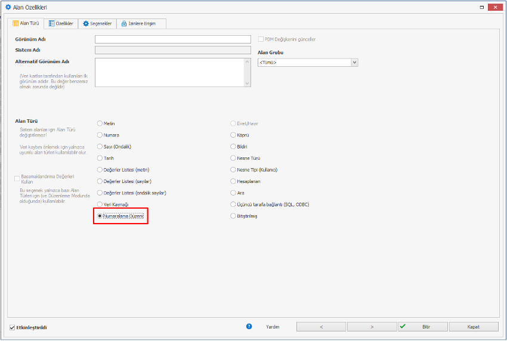Pick the Hesaplanan field type
507x341 pixels.
[233, 181]
